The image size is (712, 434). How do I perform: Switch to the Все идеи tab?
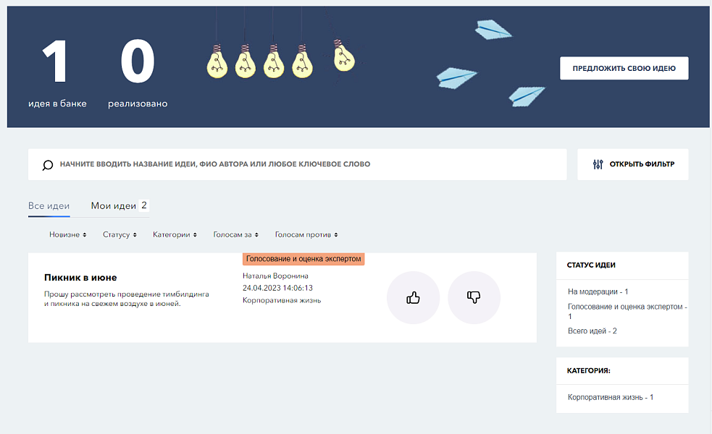tap(49, 206)
